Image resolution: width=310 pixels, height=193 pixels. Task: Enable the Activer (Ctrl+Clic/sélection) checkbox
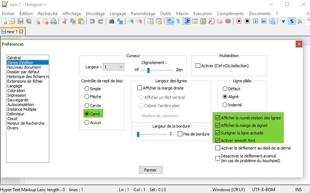pyautogui.click(x=198, y=65)
